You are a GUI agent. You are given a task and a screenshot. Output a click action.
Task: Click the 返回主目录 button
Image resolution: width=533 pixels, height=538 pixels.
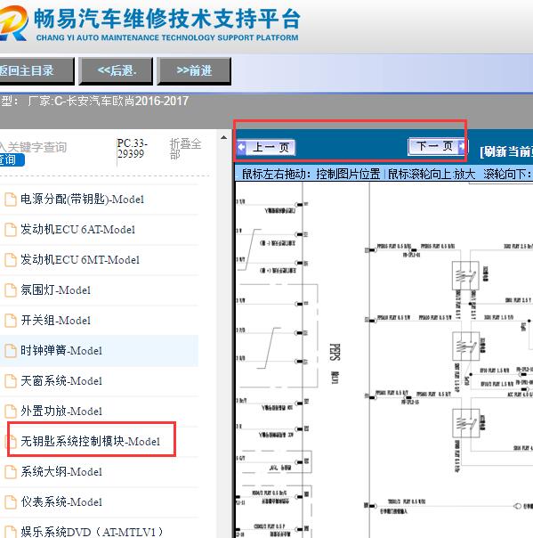[36, 71]
